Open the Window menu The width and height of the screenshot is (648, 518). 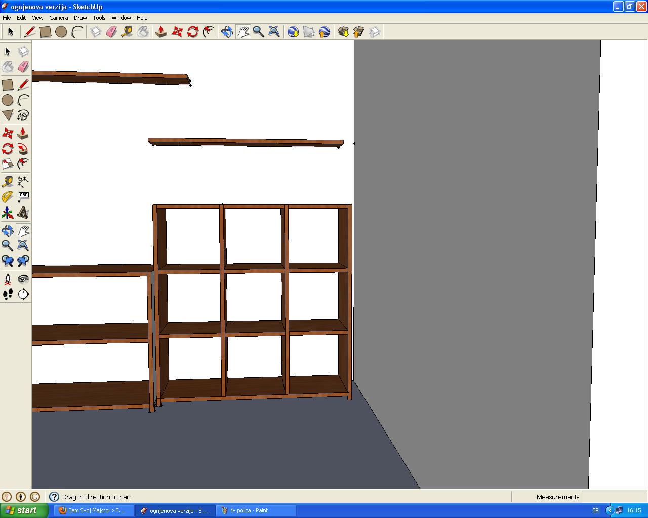(x=121, y=18)
